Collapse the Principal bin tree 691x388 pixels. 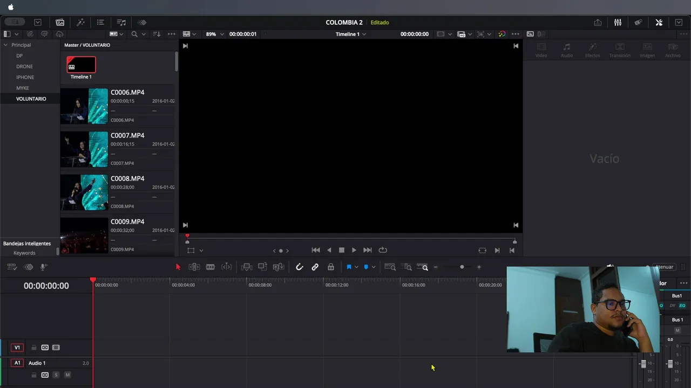pos(6,45)
